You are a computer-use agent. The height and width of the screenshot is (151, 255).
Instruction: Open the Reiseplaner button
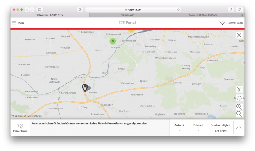click(20, 127)
